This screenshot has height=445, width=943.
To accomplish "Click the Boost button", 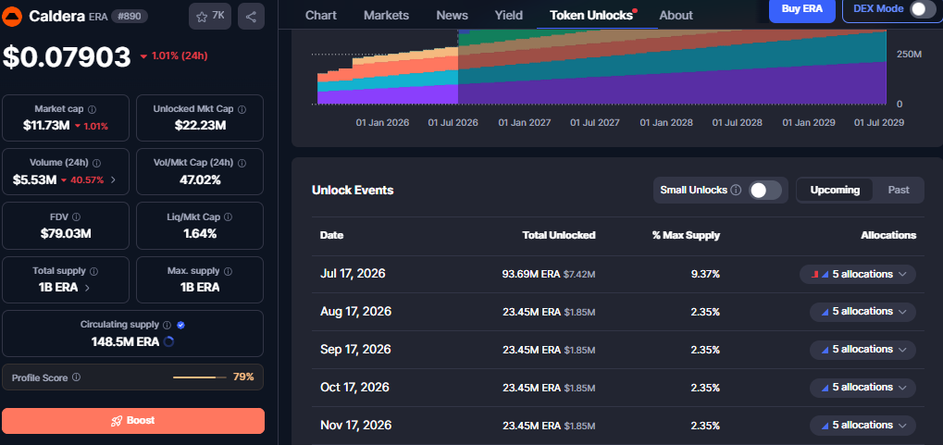I will click(133, 420).
